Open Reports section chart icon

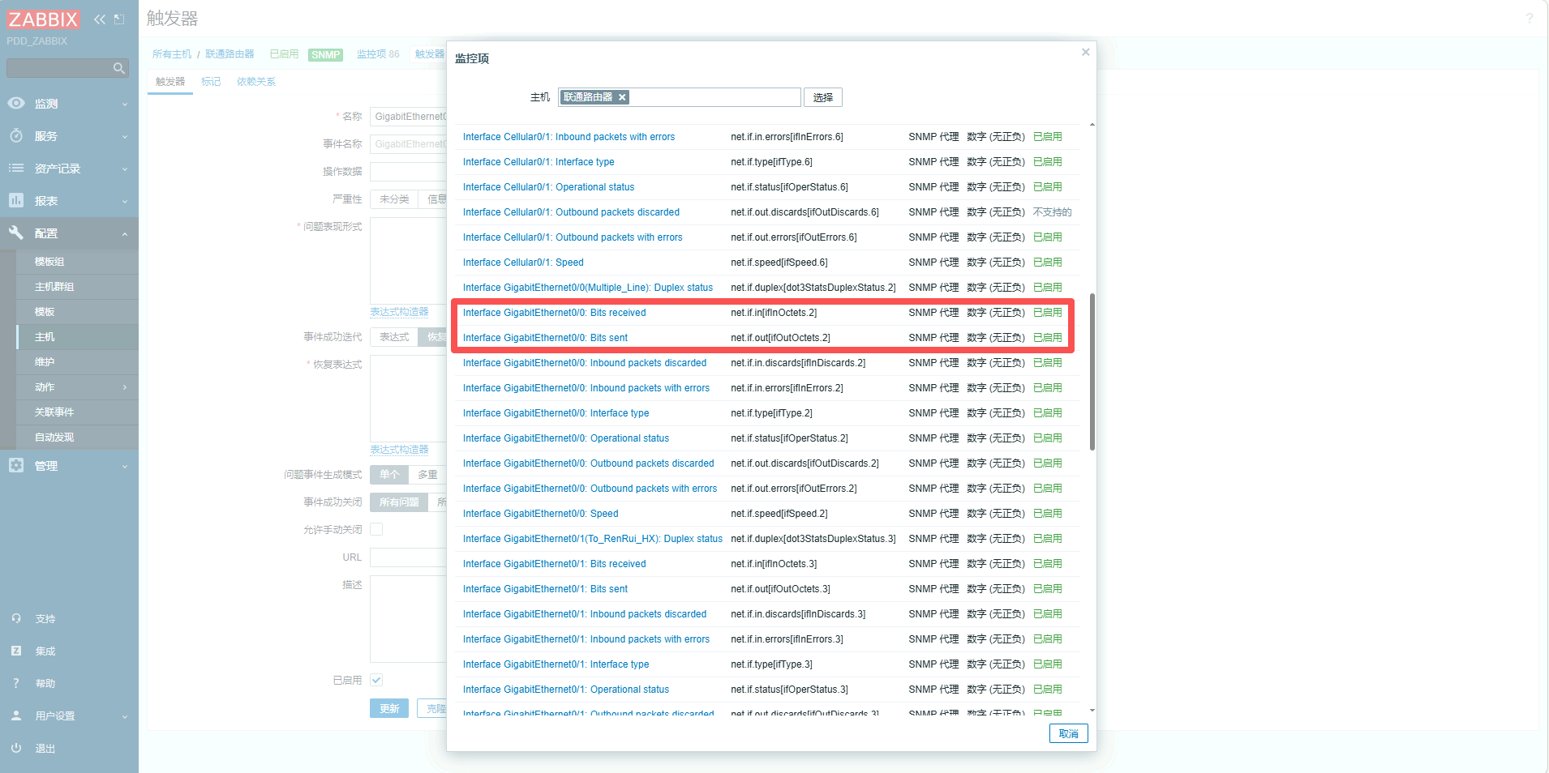(x=16, y=201)
